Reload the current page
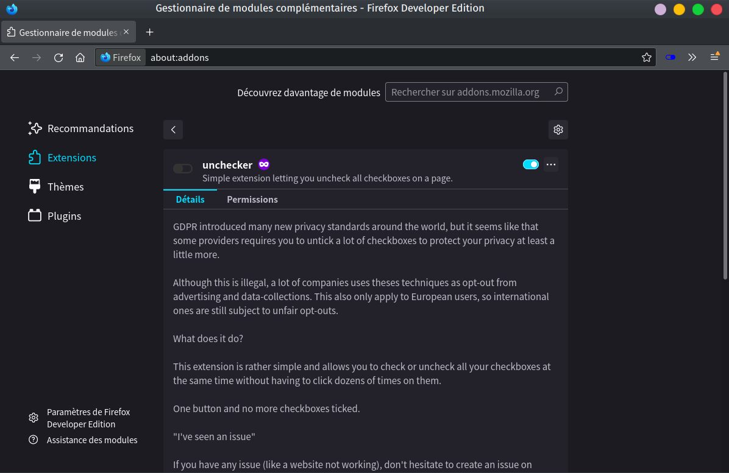This screenshot has height=473, width=729. [x=59, y=58]
